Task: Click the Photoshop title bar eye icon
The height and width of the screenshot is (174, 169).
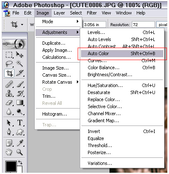Action: click(x=5, y=5)
